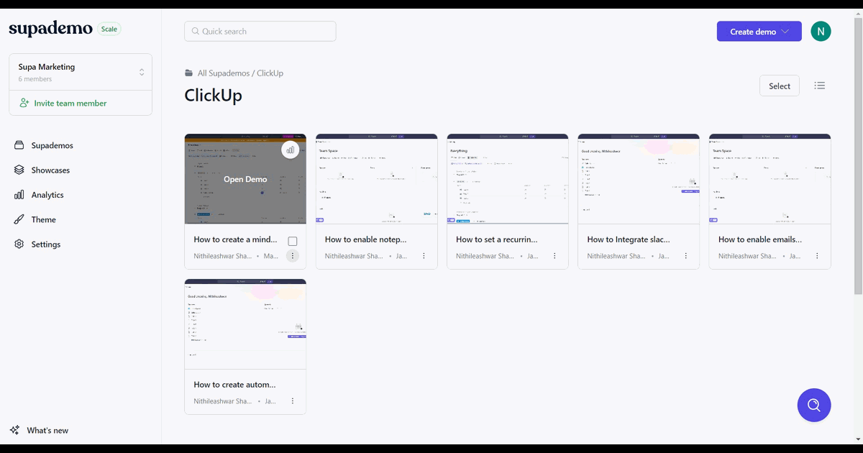863x453 pixels.
Task: Click the search magnifier icon in Quick search
Action: tap(195, 32)
